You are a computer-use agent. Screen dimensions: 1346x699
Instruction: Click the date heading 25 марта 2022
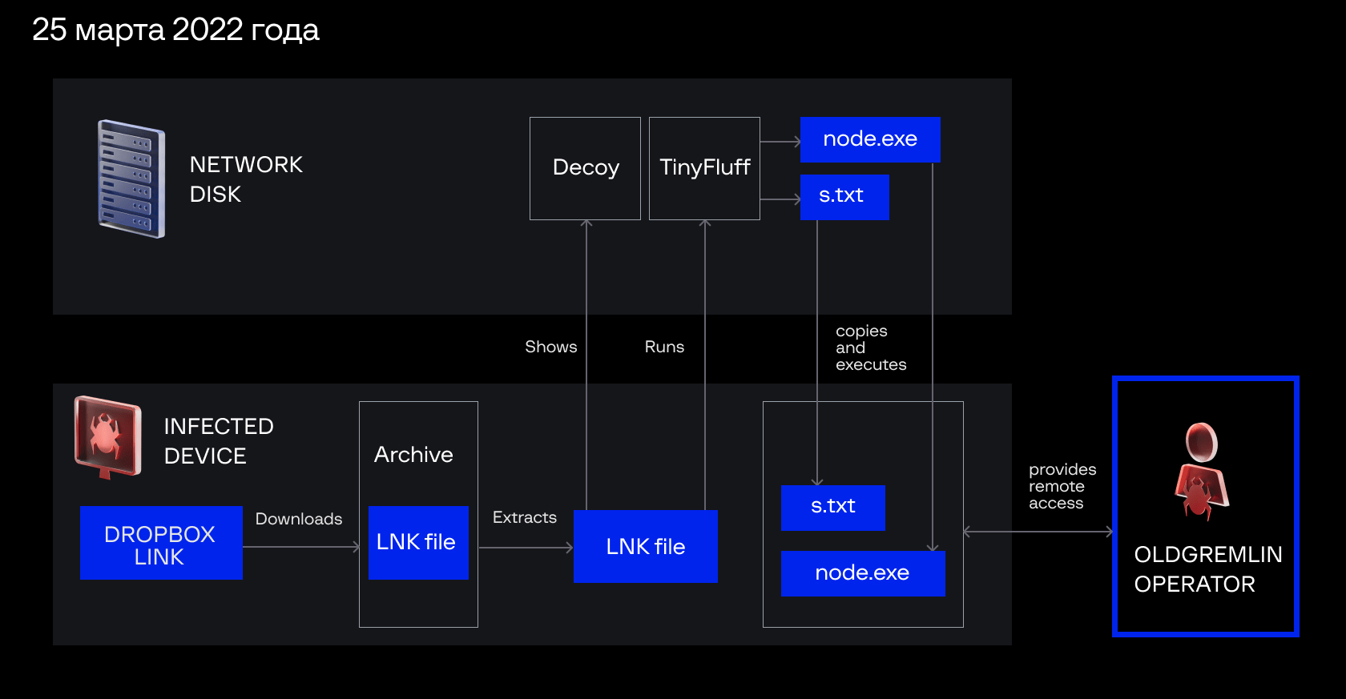pyautogui.click(x=175, y=30)
